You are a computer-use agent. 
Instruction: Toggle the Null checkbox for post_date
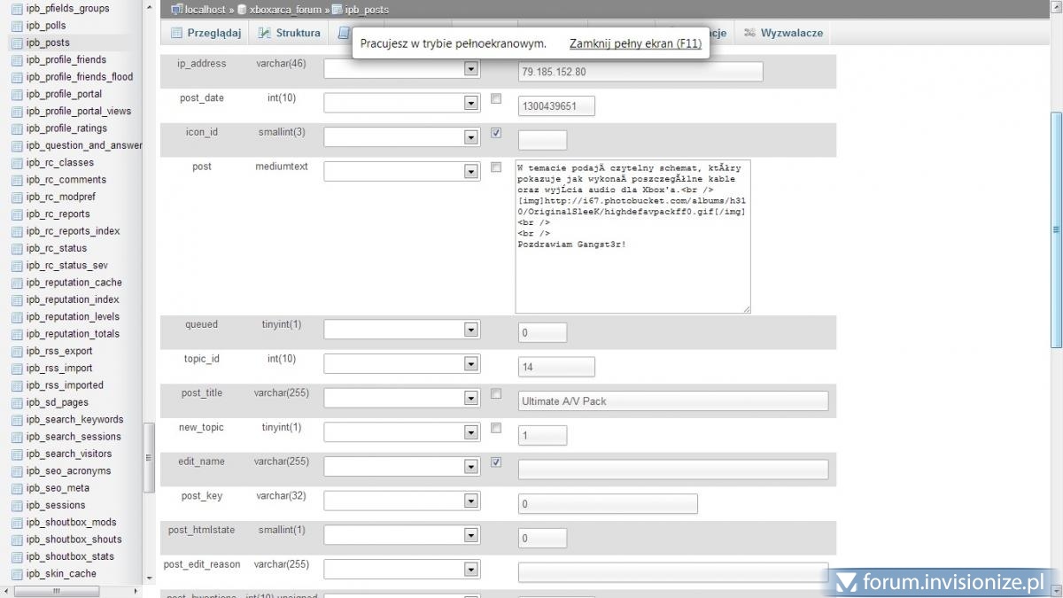496,98
